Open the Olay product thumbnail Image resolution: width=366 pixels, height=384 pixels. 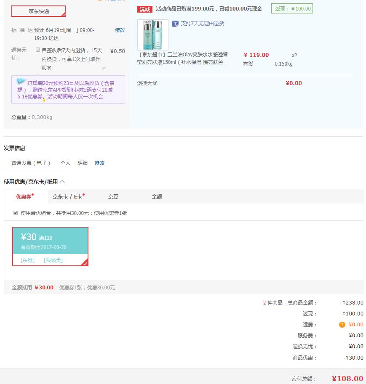153,35
